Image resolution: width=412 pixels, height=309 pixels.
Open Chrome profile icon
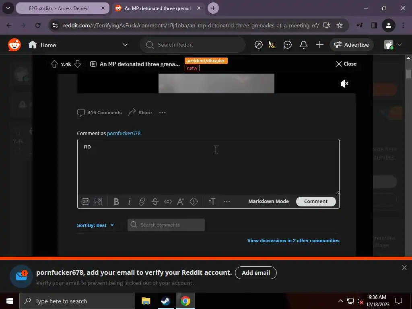(x=389, y=25)
